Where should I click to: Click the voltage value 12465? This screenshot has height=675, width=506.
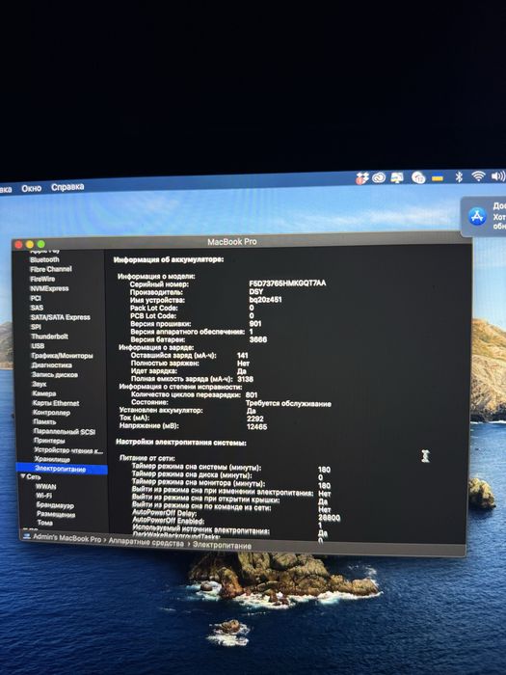coord(257,426)
